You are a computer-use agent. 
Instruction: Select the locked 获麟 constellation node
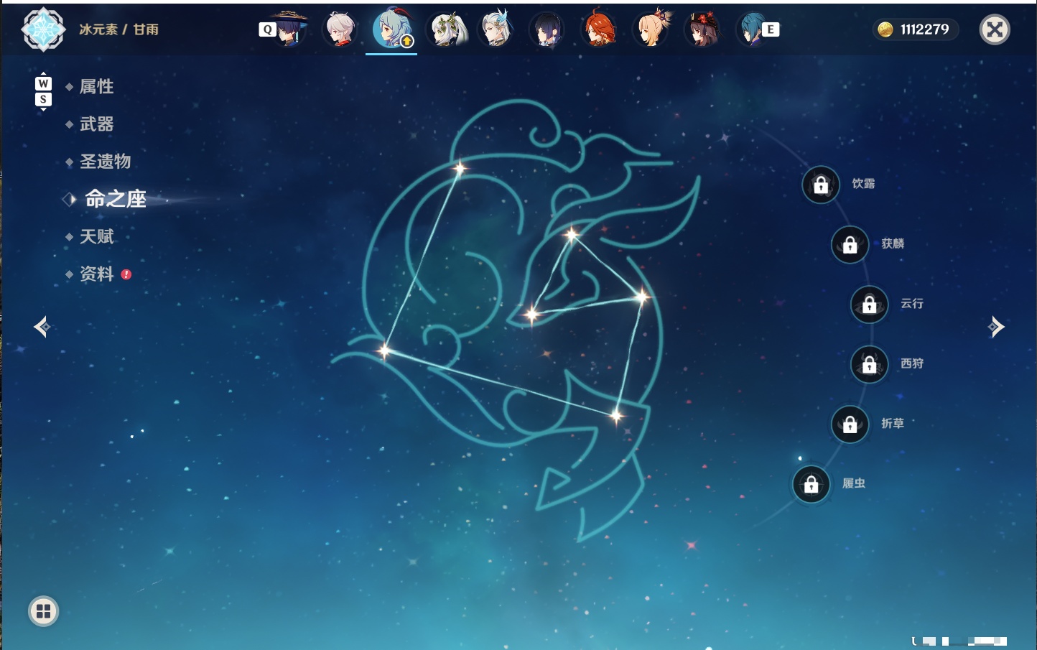click(850, 245)
